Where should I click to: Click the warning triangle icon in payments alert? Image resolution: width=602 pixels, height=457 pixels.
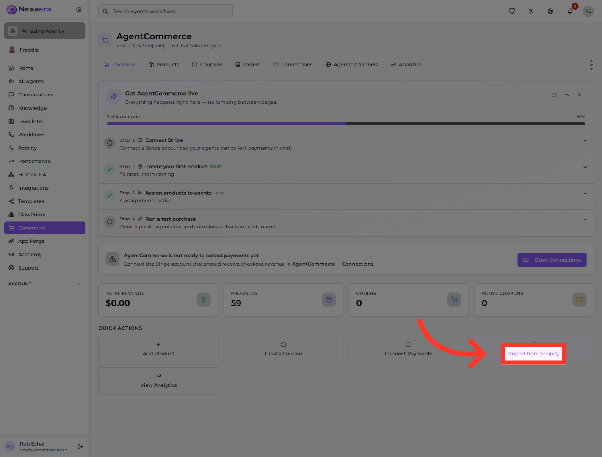click(113, 259)
